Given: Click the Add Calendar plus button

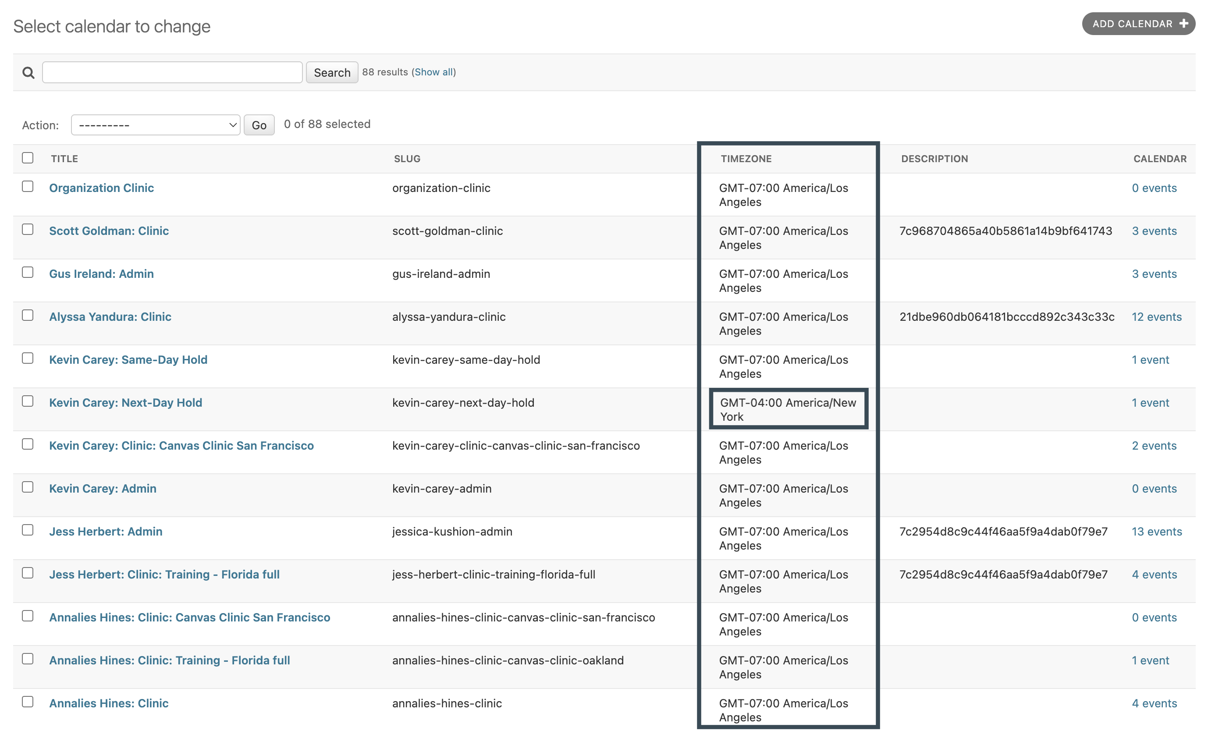Looking at the screenshot, I should click(x=1138, y=24).
